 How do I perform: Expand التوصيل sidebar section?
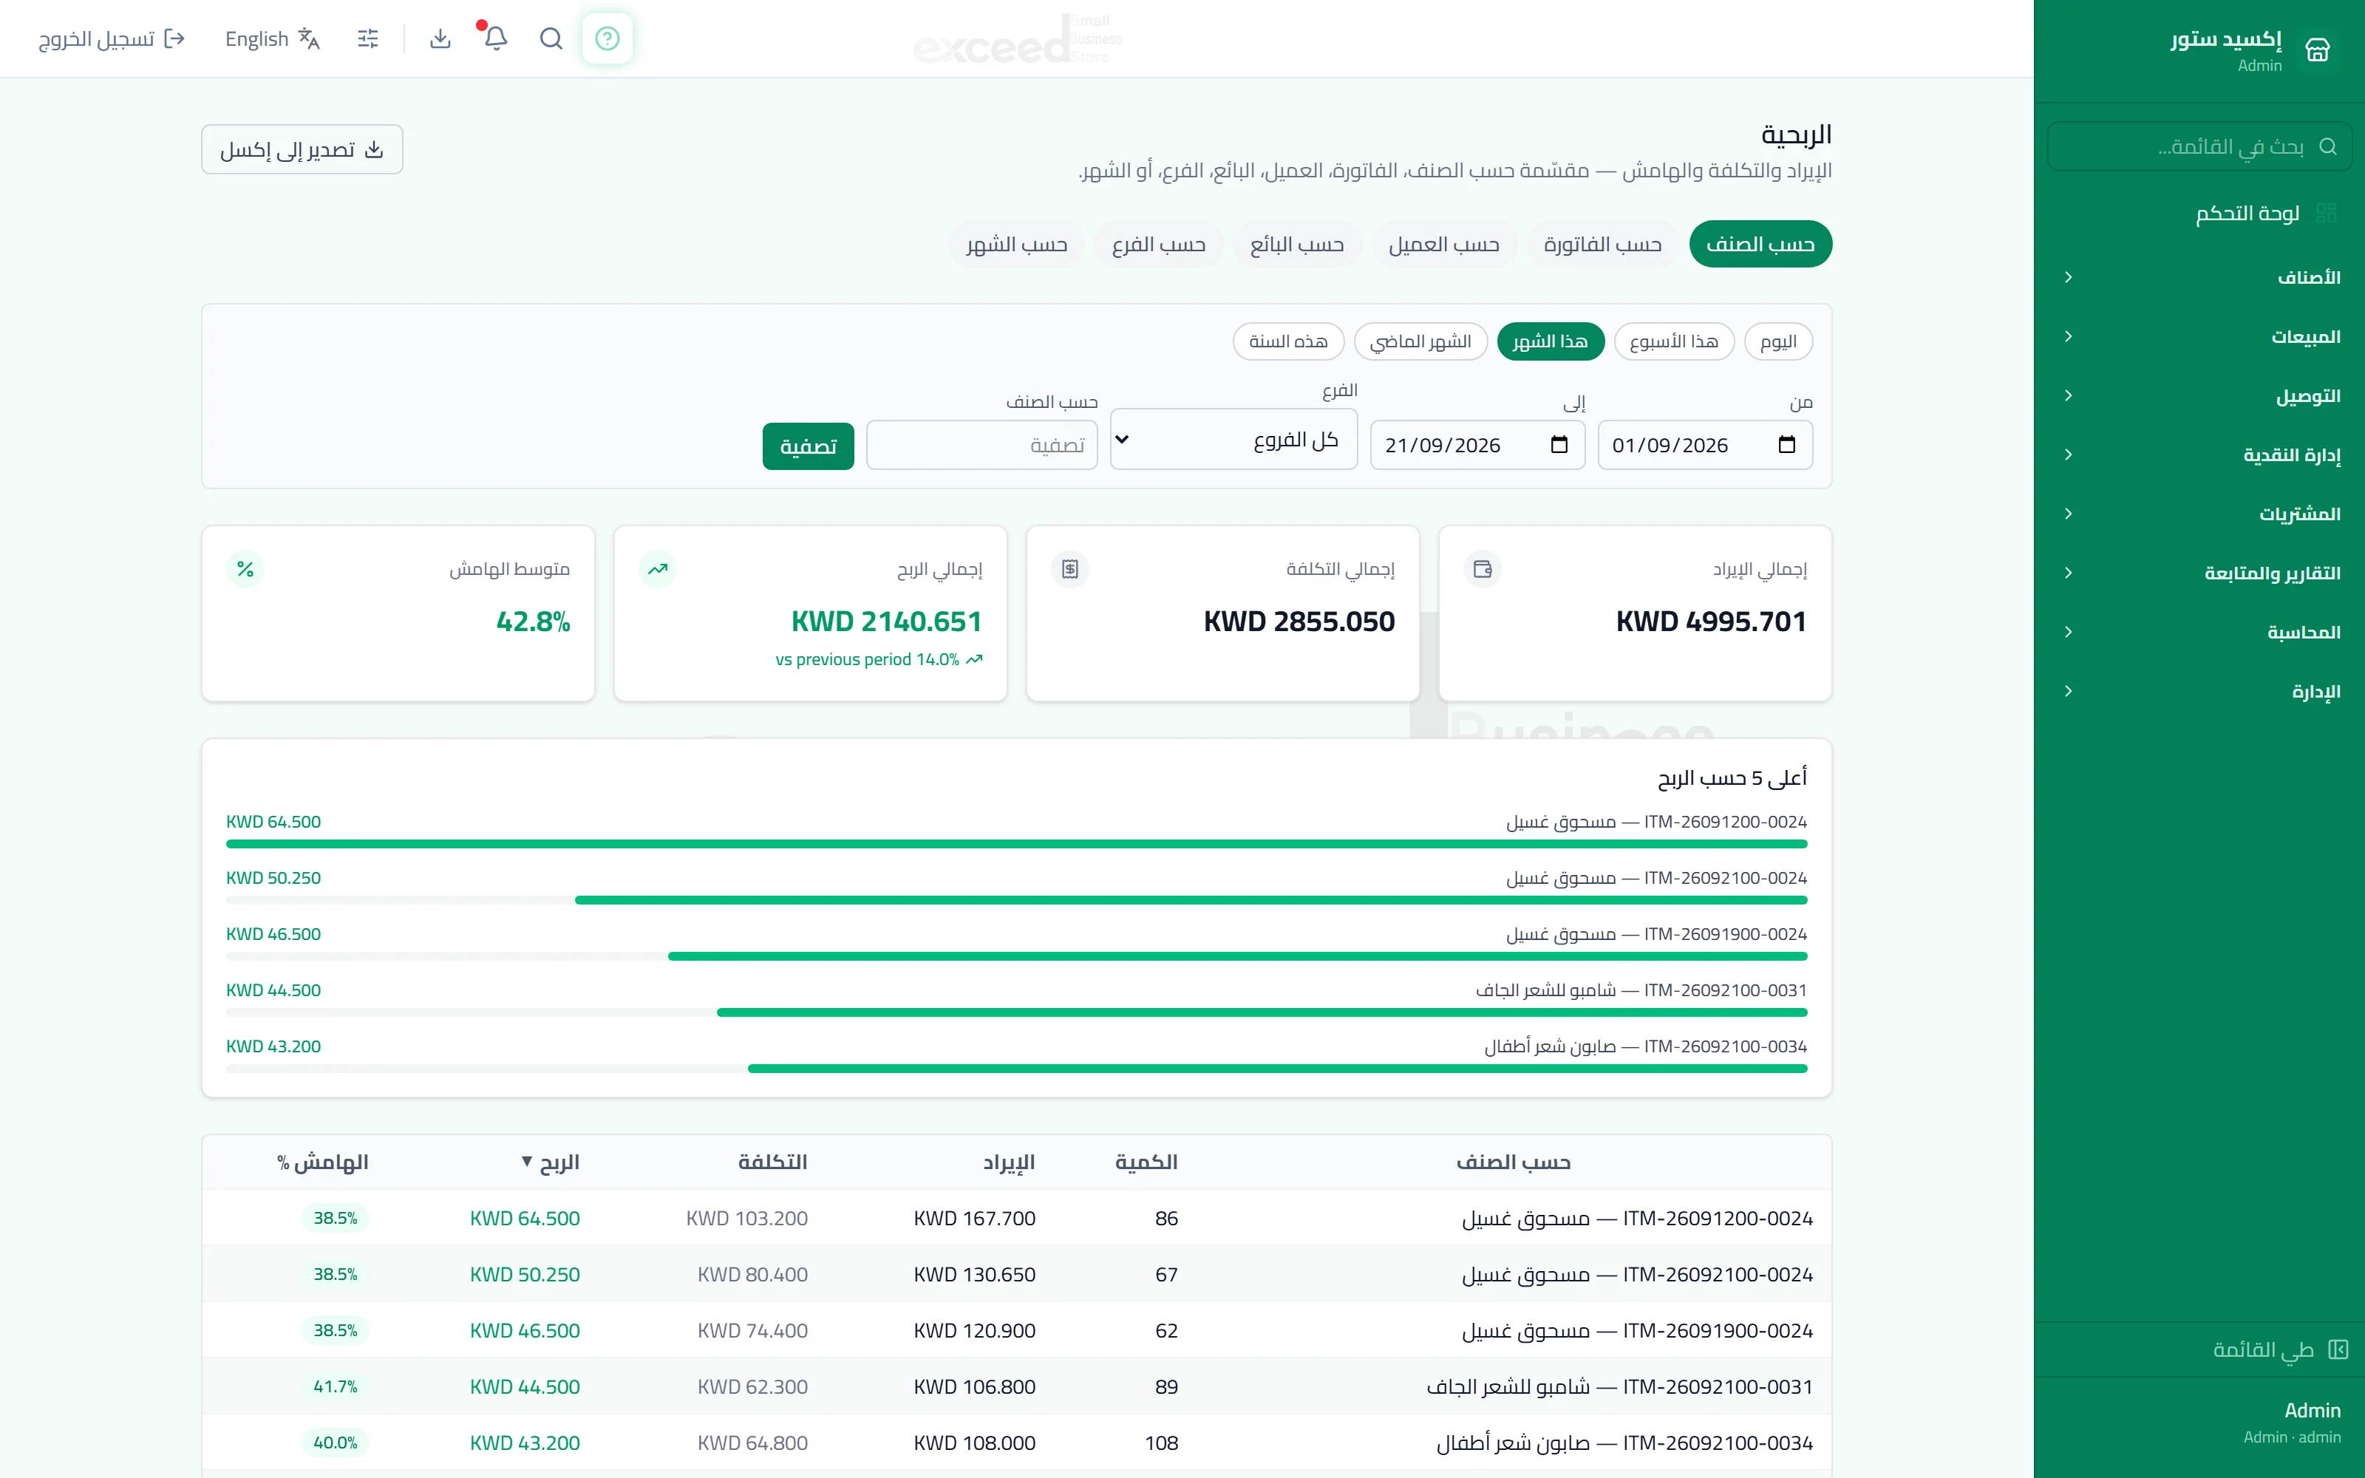(2201, 396)
